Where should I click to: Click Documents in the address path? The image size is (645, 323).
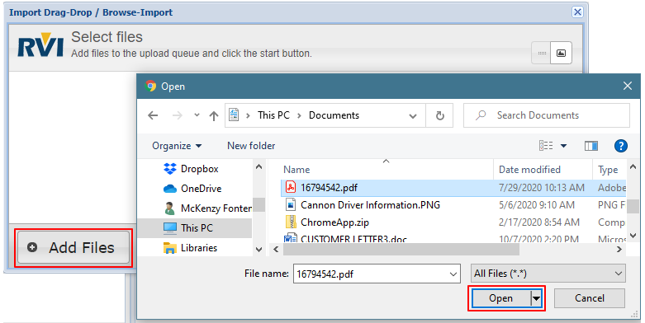(334, 115)
